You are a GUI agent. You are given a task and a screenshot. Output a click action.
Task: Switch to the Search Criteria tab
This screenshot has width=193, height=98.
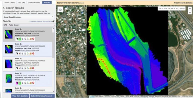10,2
